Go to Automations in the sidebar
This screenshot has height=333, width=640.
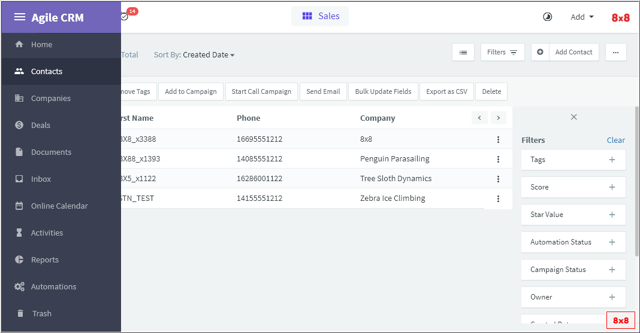click(x=61, y=286)
